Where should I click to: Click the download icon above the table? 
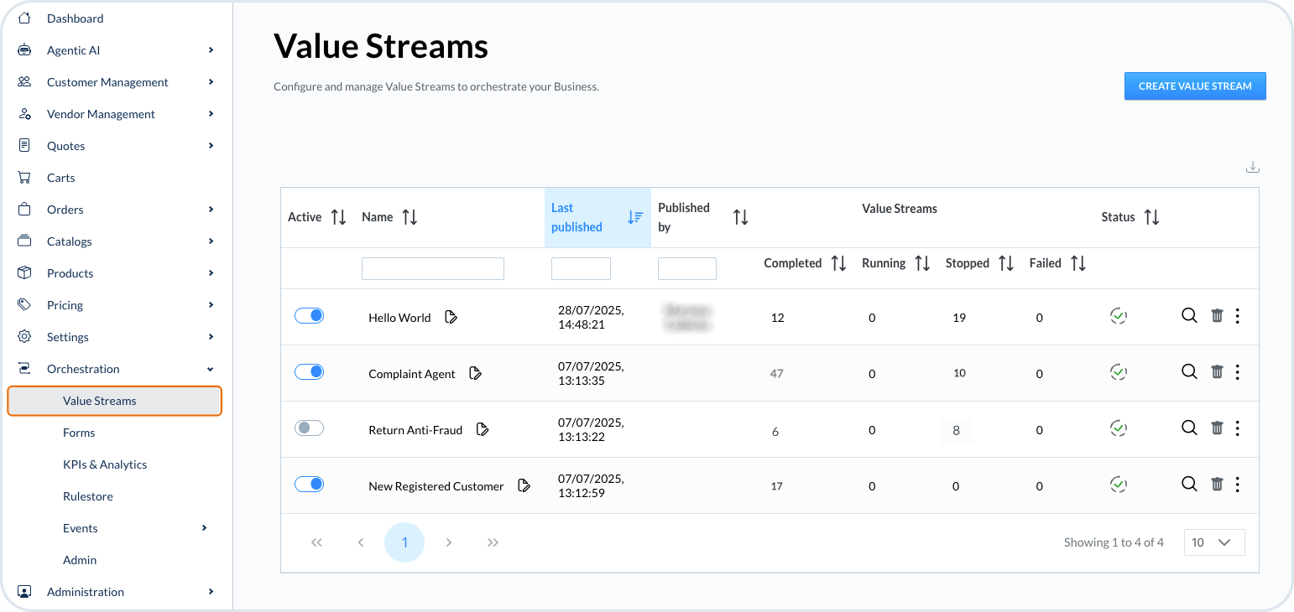[1252, 167]
